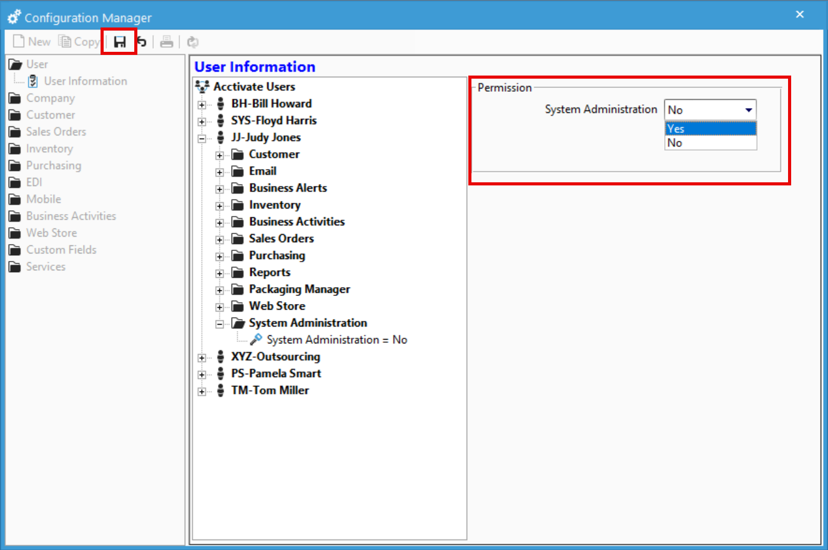The height and width of the screenshot is (550, 828).
Task: Click the Undo arrow icon
Action: click(x=141, y=41)
